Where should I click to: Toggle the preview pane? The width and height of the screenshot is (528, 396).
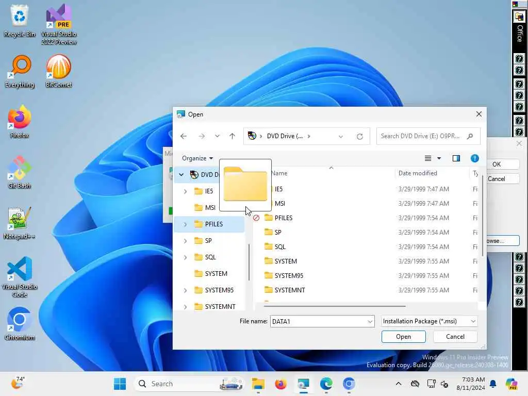coord(456,158)
